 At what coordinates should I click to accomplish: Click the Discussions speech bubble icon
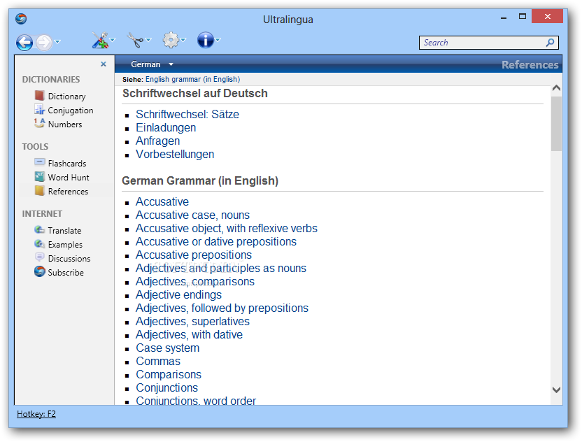[39, 257]
